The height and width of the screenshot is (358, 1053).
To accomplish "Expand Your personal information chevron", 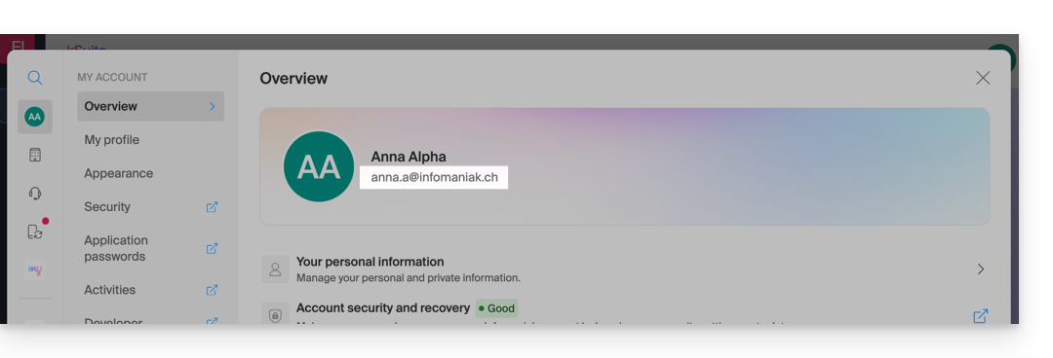I will (981, 268).
